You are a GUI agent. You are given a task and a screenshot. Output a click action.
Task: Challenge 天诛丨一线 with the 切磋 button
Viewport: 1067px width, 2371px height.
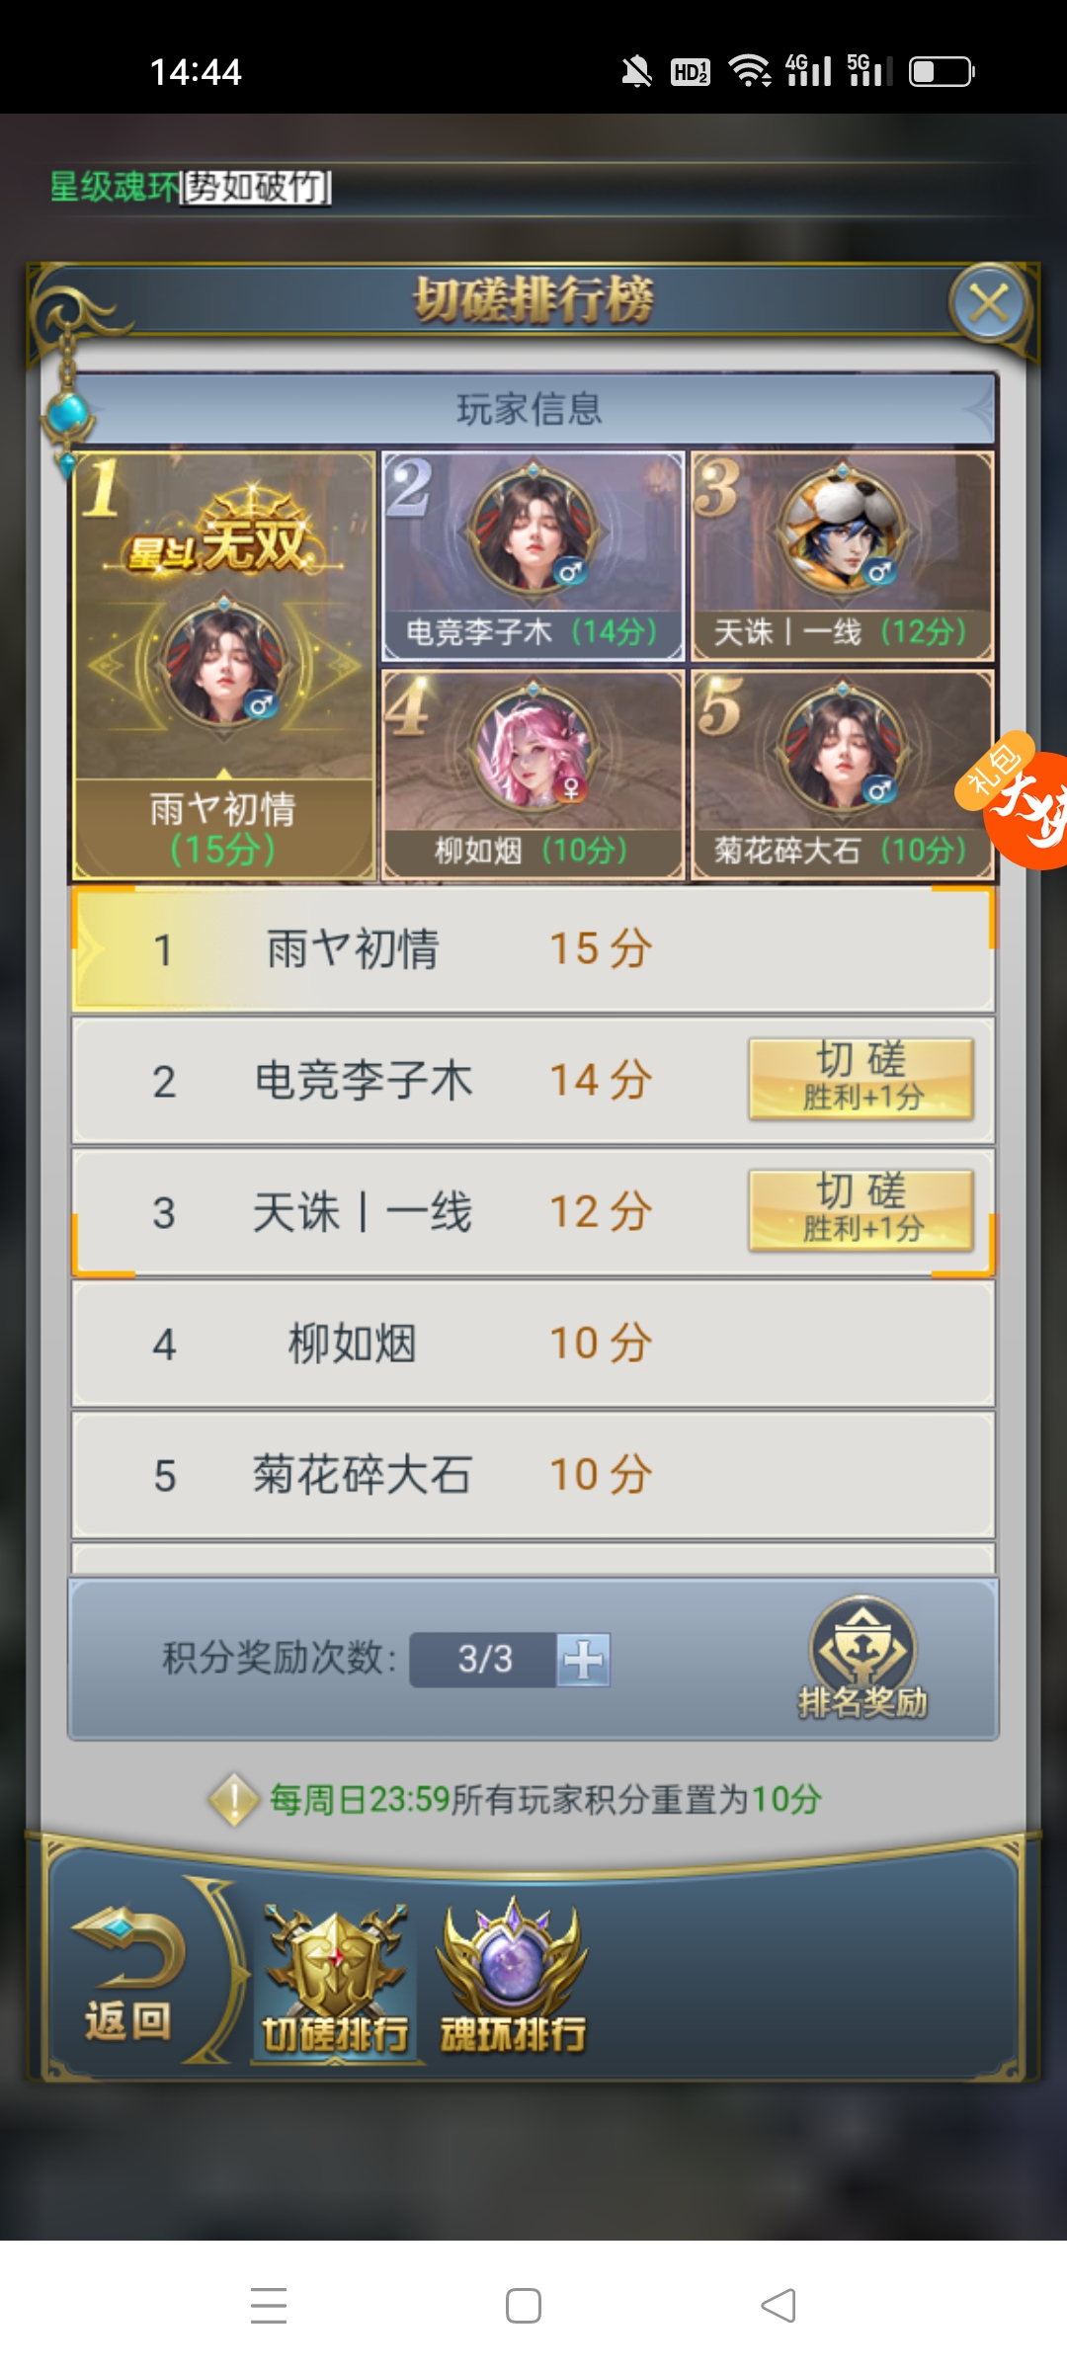[x=862, y=1210]
